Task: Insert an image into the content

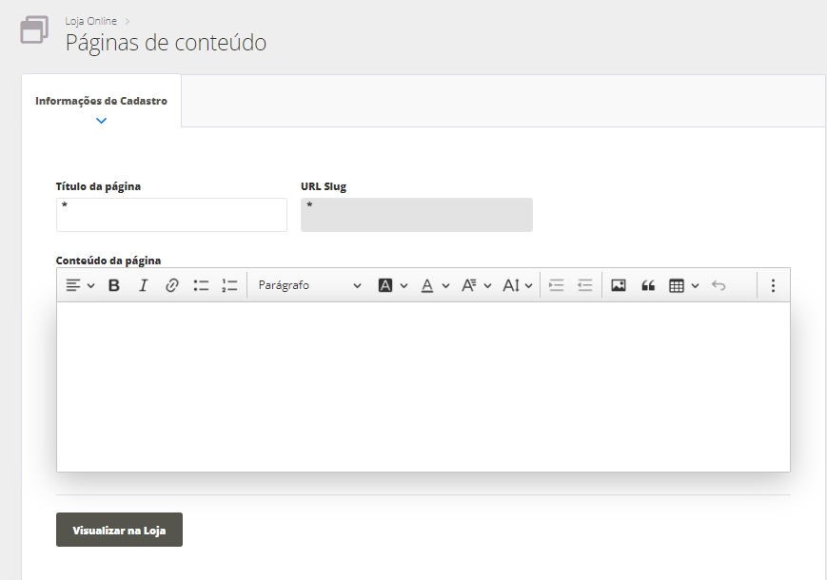Action: pyautogui.click(x=619, y=285)
